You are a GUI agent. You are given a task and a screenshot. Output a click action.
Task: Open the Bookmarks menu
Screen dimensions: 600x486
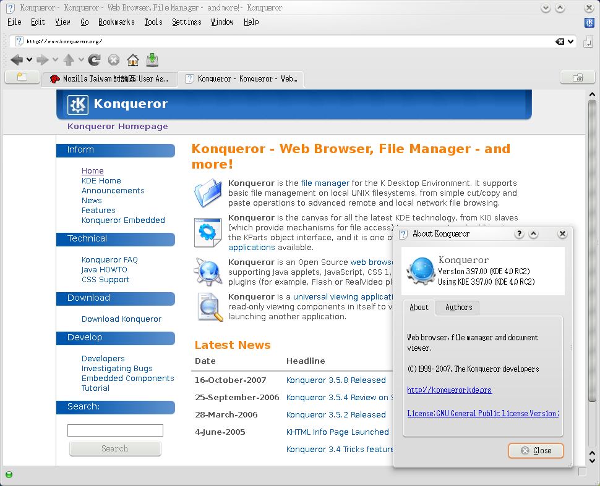point(116,22)
